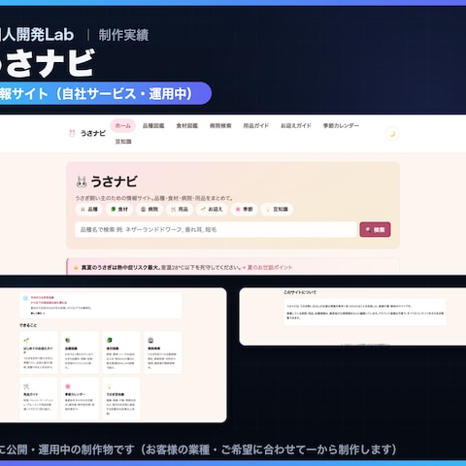
Task: Open the 季節カレンダー card title
Action: point(75,394)
